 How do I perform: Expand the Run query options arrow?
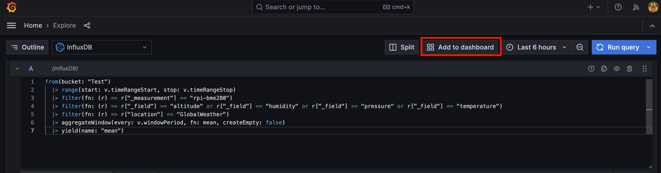tap(649, 47)
